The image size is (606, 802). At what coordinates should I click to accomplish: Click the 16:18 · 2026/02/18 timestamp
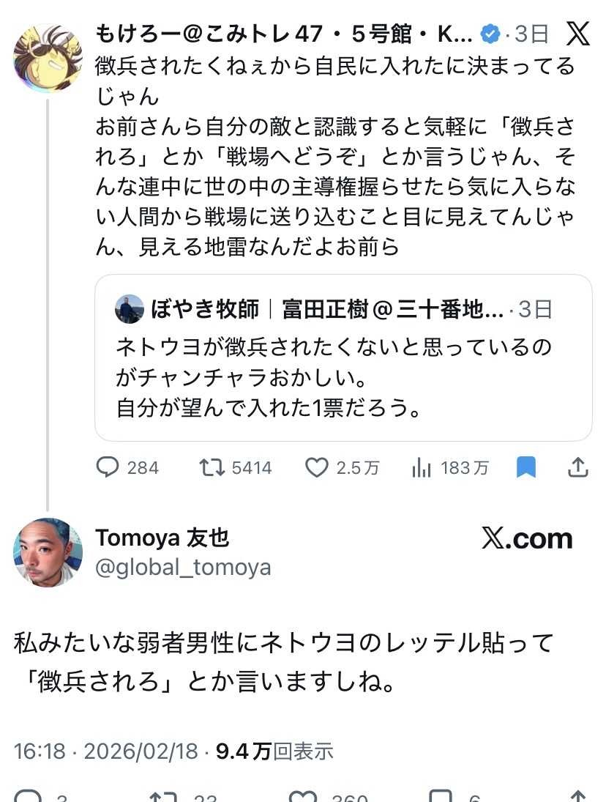106,751
